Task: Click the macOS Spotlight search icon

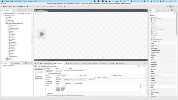Action: (158, 1)
